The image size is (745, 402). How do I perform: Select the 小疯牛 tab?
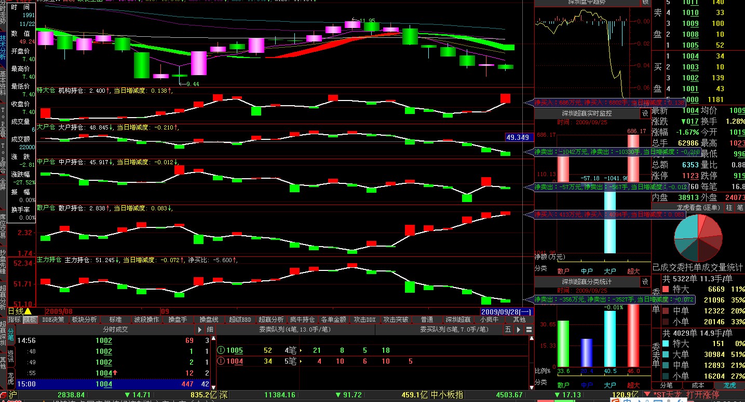pos(489,320)
